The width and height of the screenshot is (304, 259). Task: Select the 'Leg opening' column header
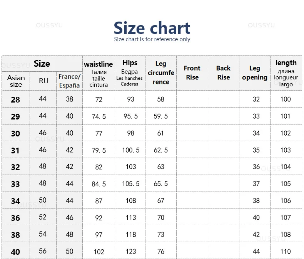pos(255,73)
